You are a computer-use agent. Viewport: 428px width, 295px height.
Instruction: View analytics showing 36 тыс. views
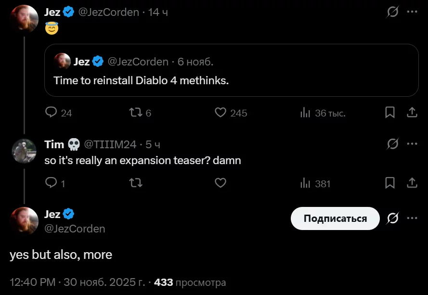(x=305, y=113)
